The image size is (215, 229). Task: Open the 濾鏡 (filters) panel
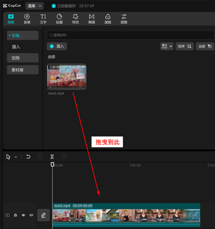click(x=108, y=19)
